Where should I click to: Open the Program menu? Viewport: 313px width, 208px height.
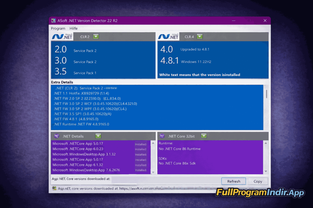tap(58, 28)
